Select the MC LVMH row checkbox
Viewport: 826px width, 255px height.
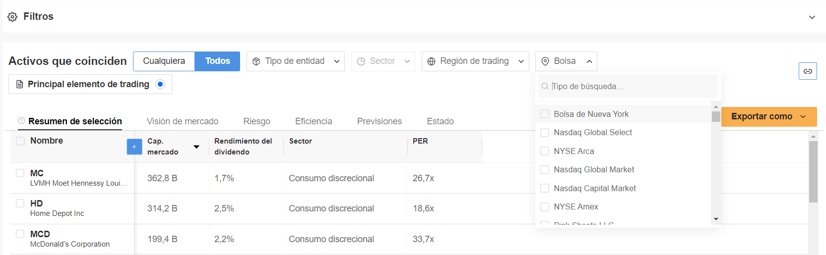click(20, 173)
